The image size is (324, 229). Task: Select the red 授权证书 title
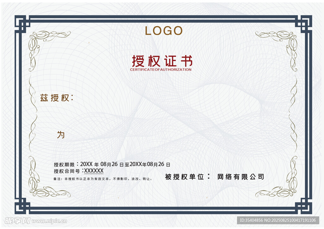[x=162, y=60]
